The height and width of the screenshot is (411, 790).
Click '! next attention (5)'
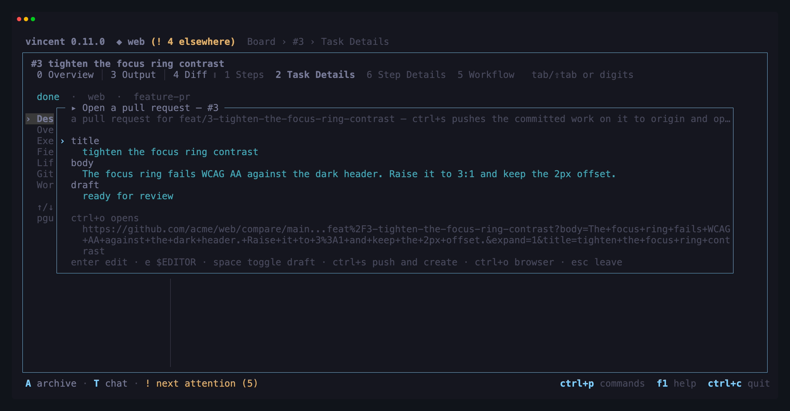point(201,383)
